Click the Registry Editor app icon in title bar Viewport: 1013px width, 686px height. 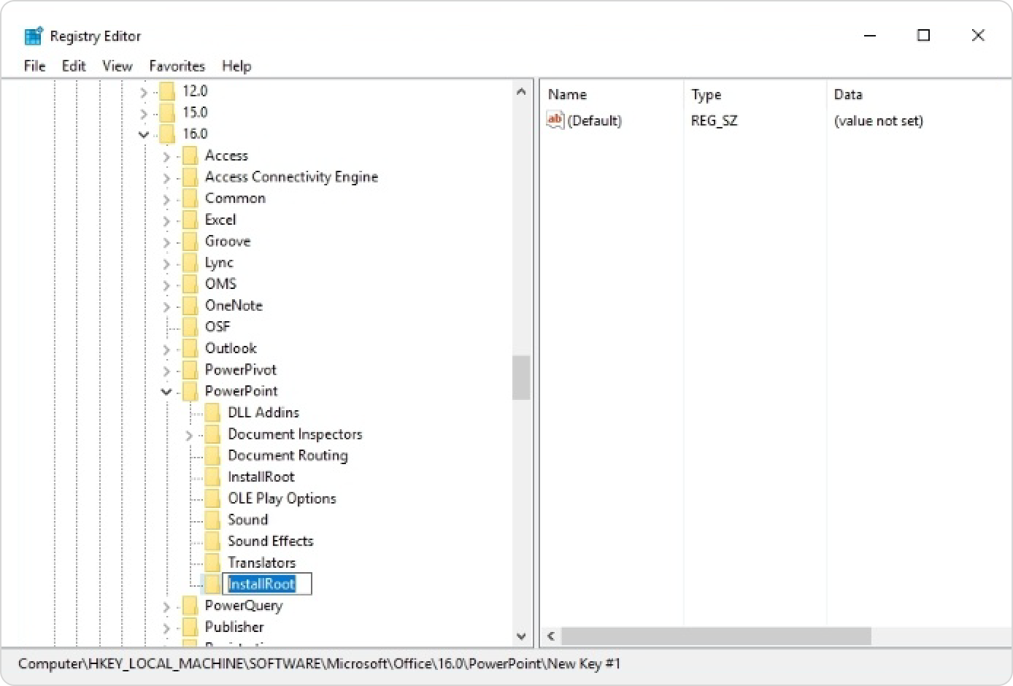point(34,36)
